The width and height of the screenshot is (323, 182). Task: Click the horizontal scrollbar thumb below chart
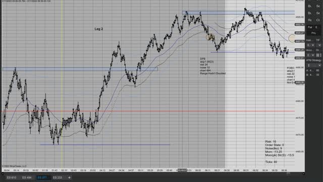pos(288,174)
